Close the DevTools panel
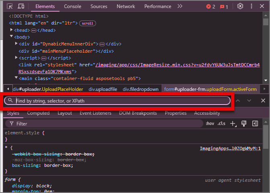The width and height of the screenshot is (270, 193). (262, 6)
